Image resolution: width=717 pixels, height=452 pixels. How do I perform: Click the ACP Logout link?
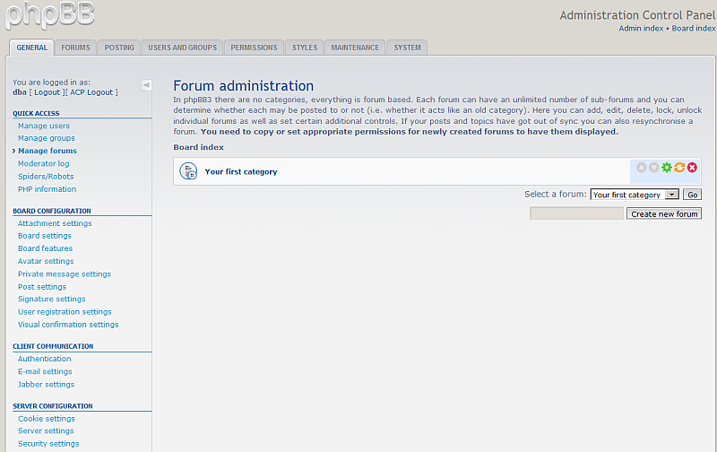tap(92, 92)
